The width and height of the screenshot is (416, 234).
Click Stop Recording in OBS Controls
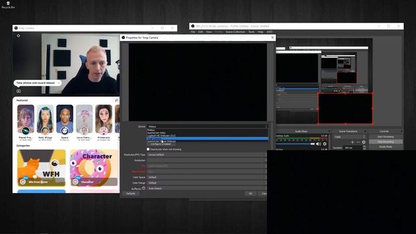click(385, 142)
